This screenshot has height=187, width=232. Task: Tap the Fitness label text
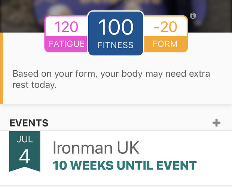[116, 45]
